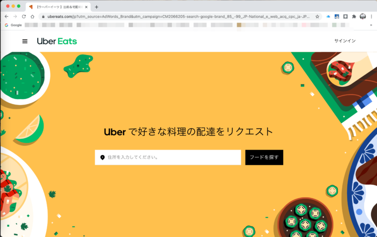
Task: Reload the page with the refresh icon
Action: point(24,17)
